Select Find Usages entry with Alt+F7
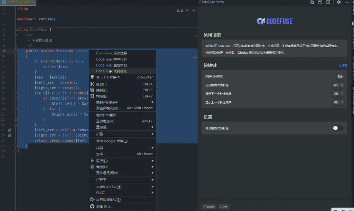The height and width of the screenshot is (211, 354). pos(122,121)
